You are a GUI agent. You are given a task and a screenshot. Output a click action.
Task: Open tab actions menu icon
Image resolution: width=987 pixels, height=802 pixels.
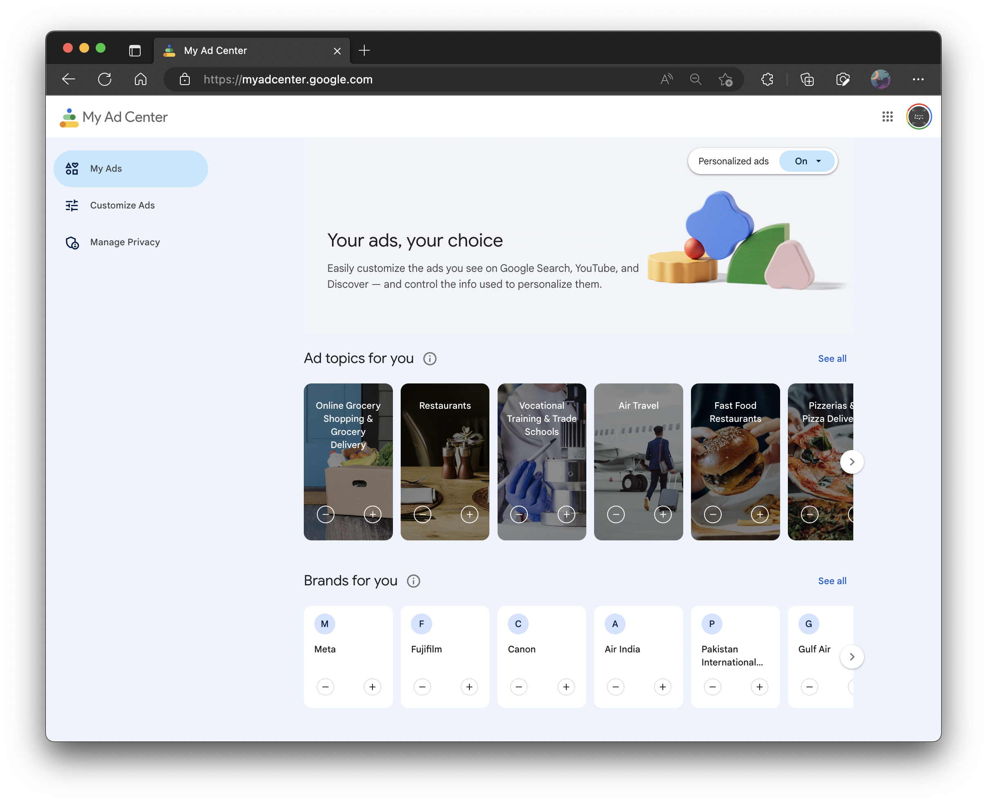point(135,51)
